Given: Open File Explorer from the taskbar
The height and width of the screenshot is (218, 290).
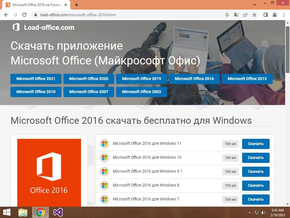Looking at the screenshot, I should click(x=23, y=212).
